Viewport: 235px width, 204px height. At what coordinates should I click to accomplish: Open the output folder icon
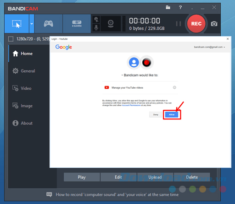168,7
